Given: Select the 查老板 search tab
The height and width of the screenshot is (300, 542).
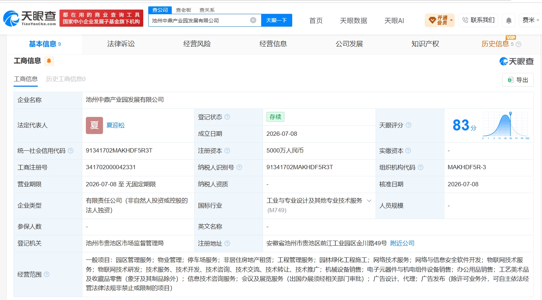Looking at the screenshot, I should click(x=184, y=10).
